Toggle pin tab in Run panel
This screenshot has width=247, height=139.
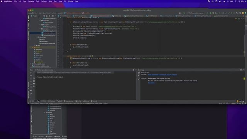pyautogui.click(x=31, y=93)
